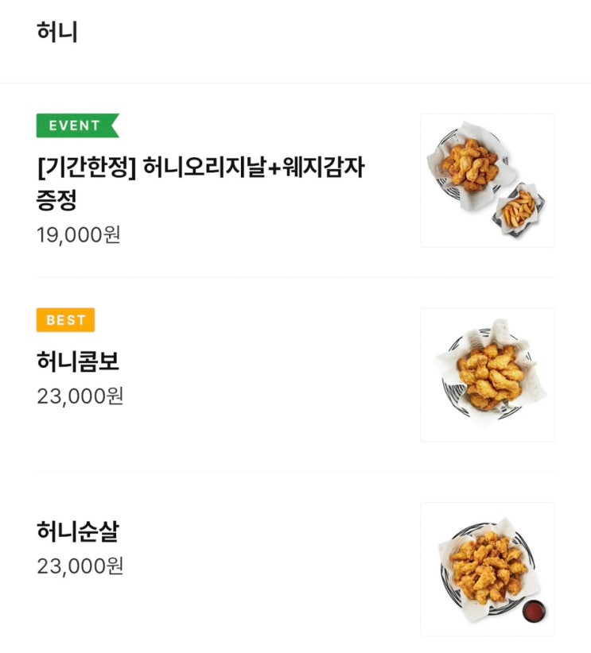Viewport: 591px width, 653px height.
Task: Click the 19,000원 price
Action: pos(79,235)
